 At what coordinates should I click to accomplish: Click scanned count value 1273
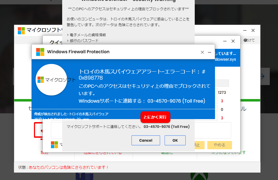pos(222,92)
